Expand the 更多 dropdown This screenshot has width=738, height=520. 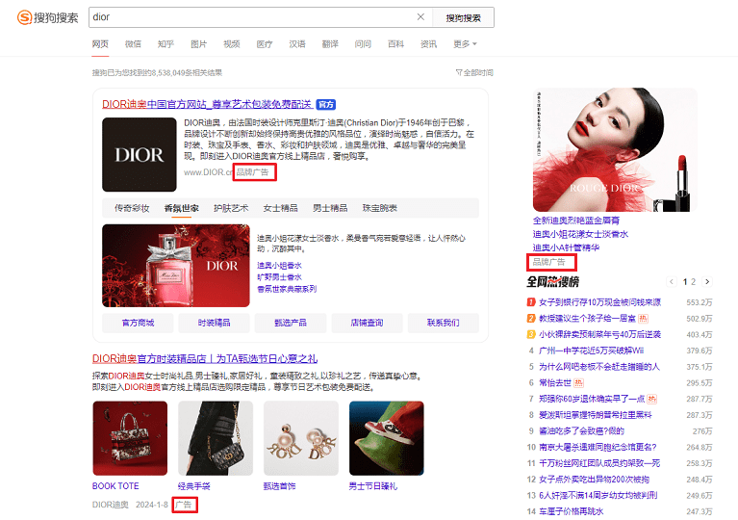[465, 43]
